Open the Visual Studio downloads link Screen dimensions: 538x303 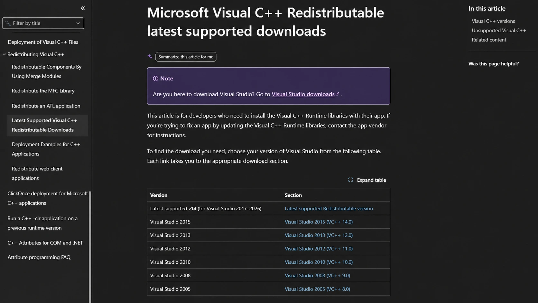pyautogui.click(x=303, y=94)
